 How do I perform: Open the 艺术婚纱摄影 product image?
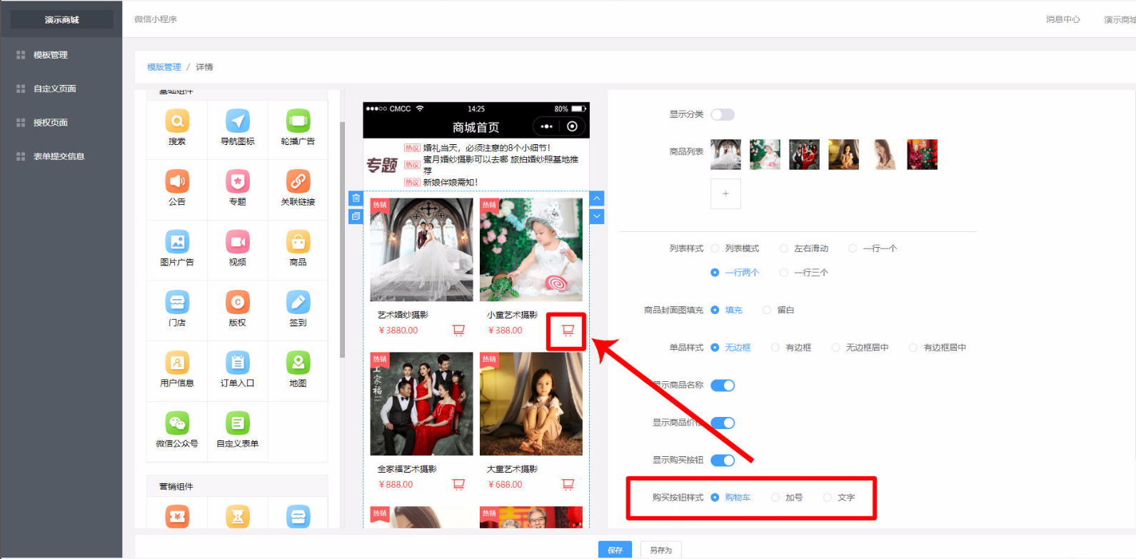pyautogui.click(x=421, y=249)
